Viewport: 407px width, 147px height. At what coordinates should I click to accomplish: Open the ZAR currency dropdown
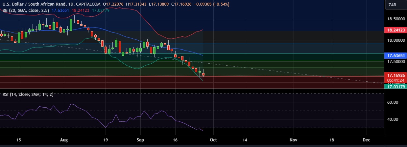pyautogui.click(x=393, y=5)
